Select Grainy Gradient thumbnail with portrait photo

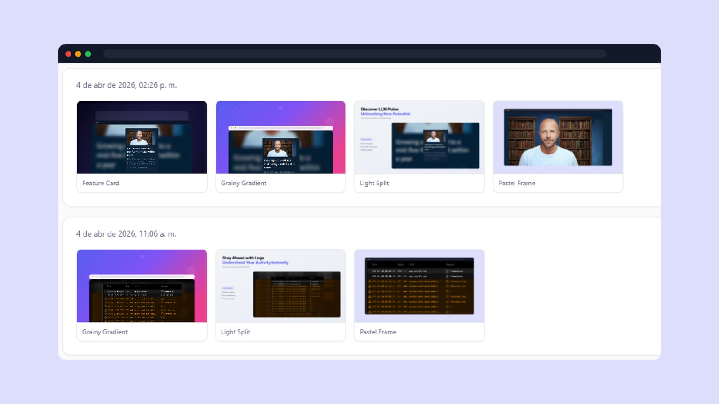click(x=280, y=137)
